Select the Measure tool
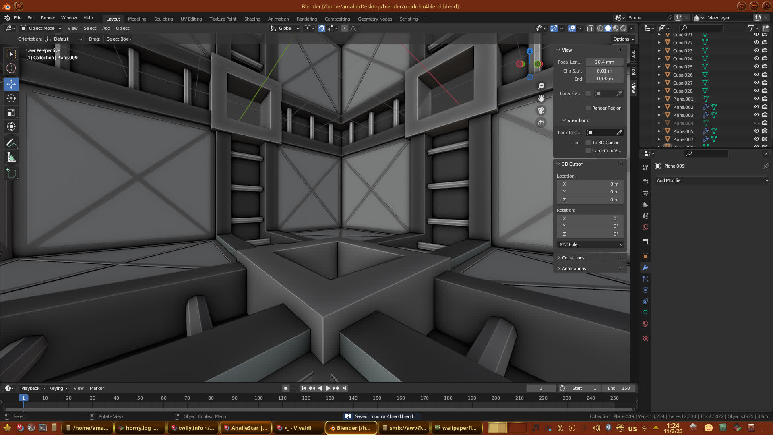 [11, 157]
